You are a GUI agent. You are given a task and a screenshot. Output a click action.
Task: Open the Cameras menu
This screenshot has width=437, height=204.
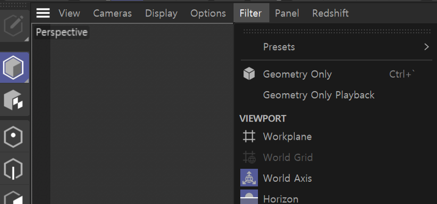tap(112, 13)
